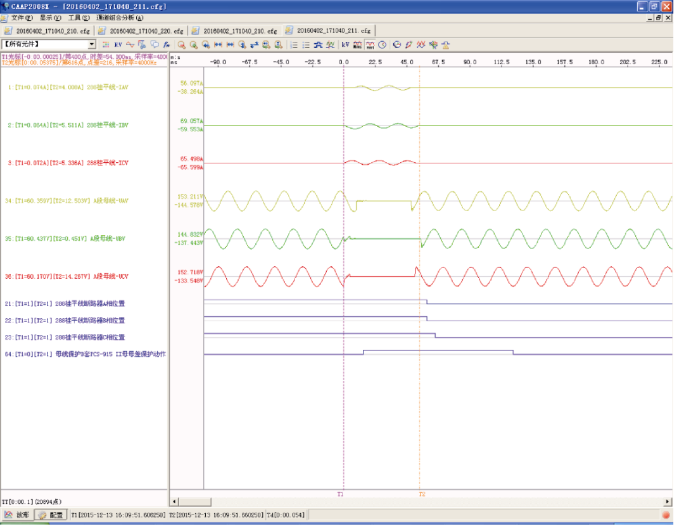The height and width of the screenshot is (531, 684).
Task: Click the numbered list layout icon
Action: point(294,45)
